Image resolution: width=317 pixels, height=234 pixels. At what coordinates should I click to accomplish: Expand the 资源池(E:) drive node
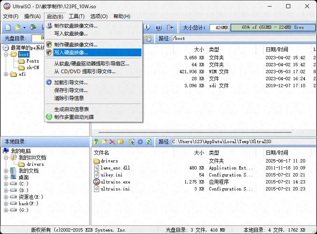click(6, 197)
